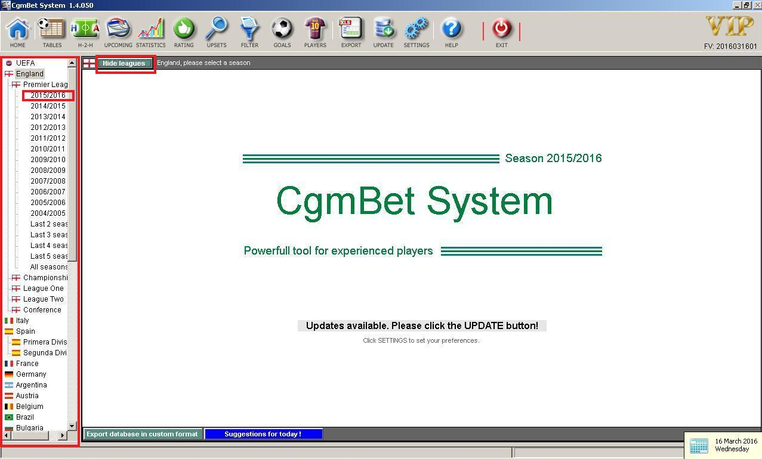This screenshot has height=459, width=762.
Task: Select Last 3 seasons entry
Action: coord(49,235)
